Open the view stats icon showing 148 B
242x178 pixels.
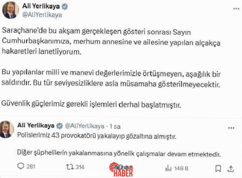click(168, 168)
